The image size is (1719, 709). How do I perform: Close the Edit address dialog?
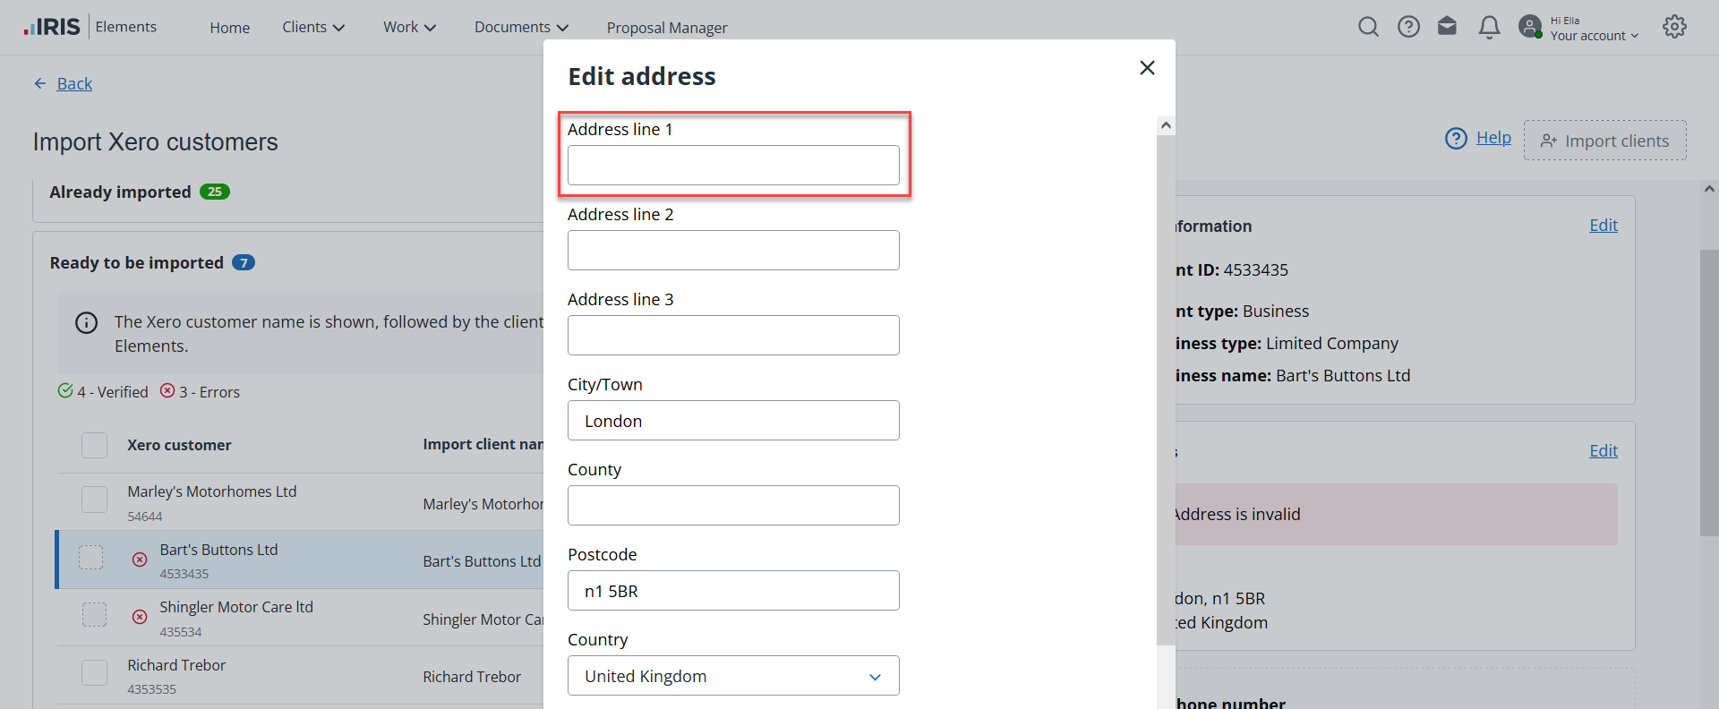tap(1147, 68)
